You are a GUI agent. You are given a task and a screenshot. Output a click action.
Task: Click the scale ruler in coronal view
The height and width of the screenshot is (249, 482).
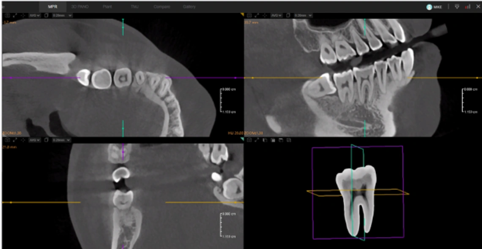(x=228, y=225)
